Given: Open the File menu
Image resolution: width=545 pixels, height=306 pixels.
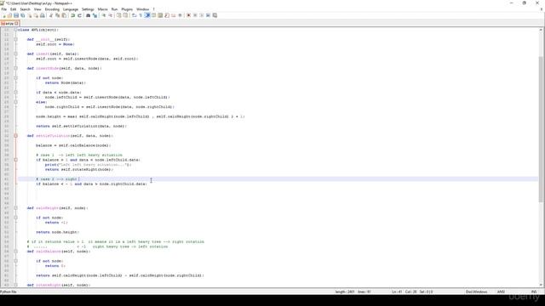Looking at the screenshot, I should pos(4,9).
